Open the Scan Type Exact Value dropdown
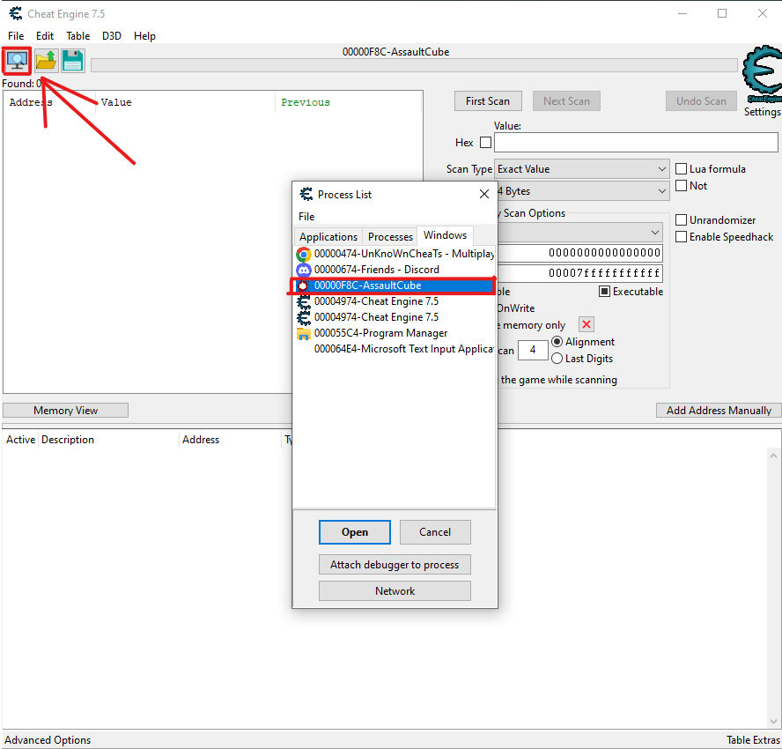 tap(581, 169)
